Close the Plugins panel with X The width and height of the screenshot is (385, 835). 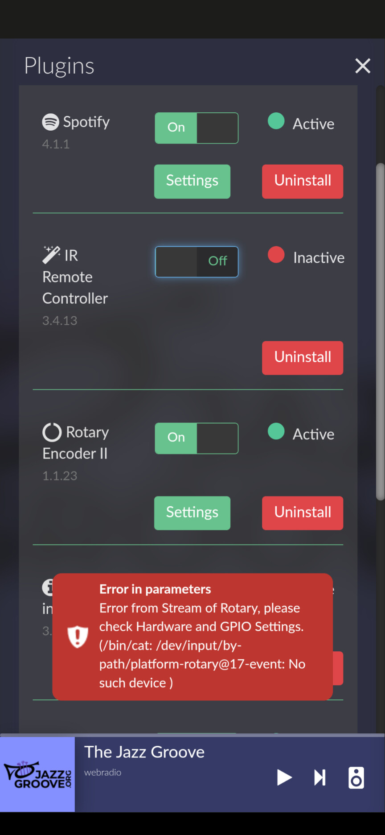point(363,66)
